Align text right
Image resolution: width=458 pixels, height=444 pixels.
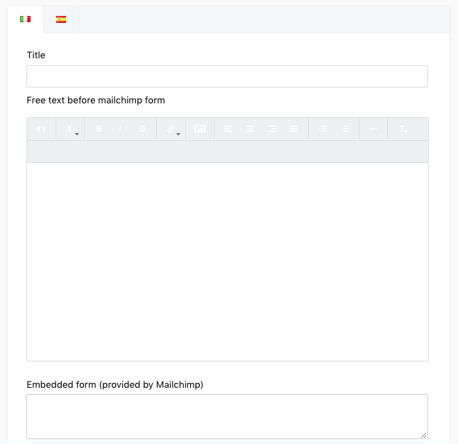(272, 129)
